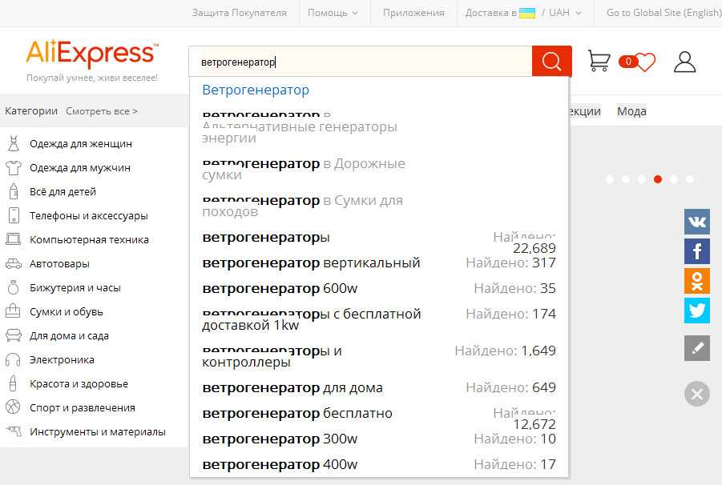Click the car icon in categories
This screenshot has height=485, width=722.
tap(14, 263)
